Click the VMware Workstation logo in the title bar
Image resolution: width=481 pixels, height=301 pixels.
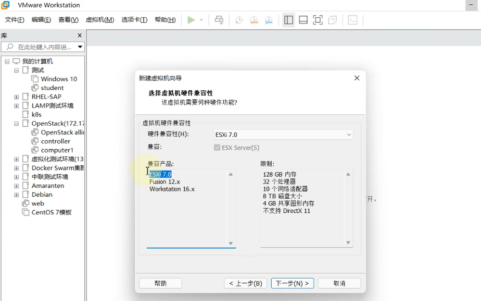[x=5, y=5]
